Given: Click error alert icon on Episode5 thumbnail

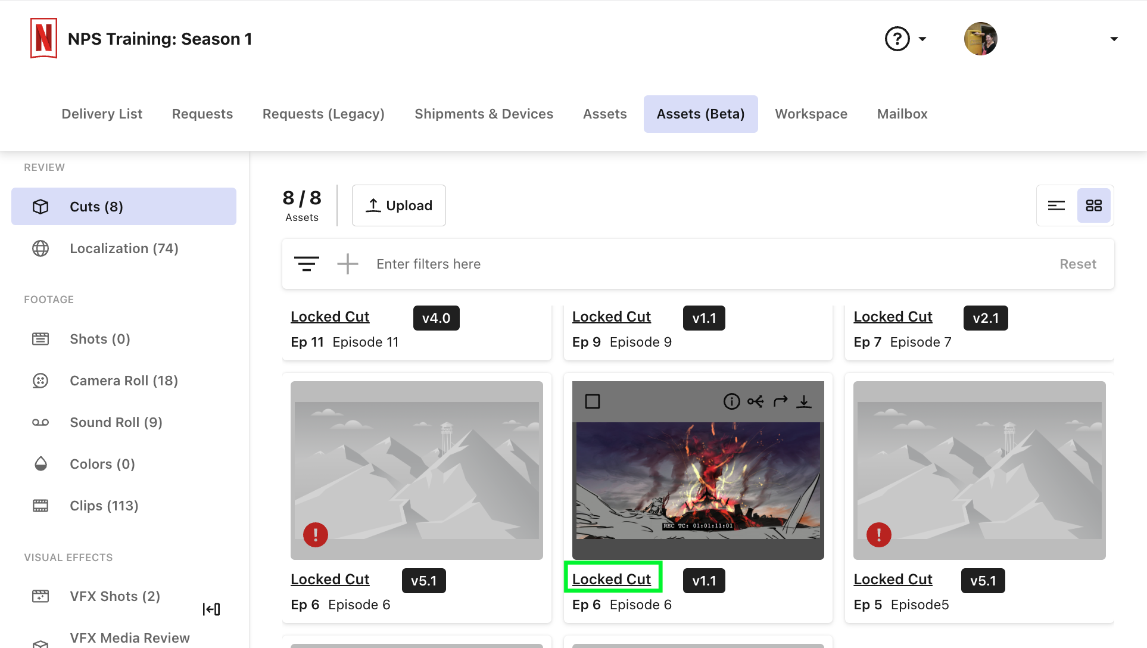Looking at the screenshot, I should [x=879, y=535].
